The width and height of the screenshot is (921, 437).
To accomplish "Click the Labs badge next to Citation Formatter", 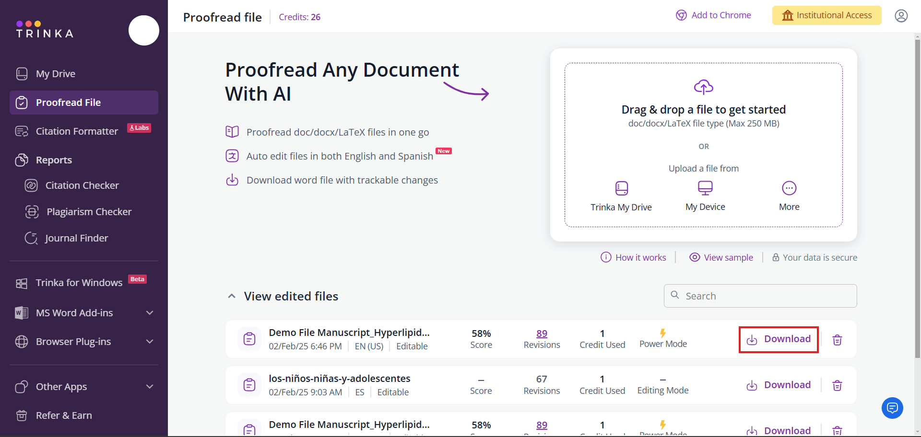I will [139, 128].
